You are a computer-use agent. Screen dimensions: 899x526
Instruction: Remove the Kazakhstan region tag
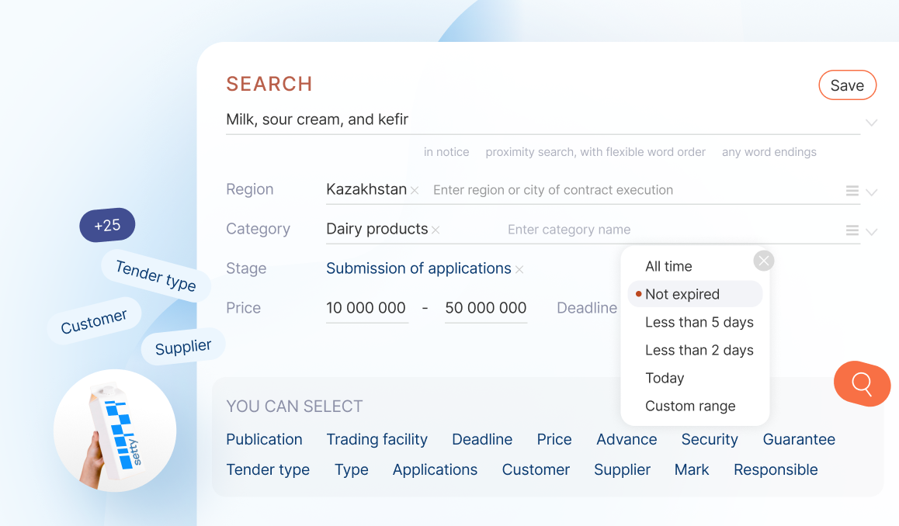tap(415, 191)
